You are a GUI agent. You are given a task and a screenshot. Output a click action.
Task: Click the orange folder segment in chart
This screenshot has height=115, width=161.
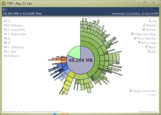(64, 61)
